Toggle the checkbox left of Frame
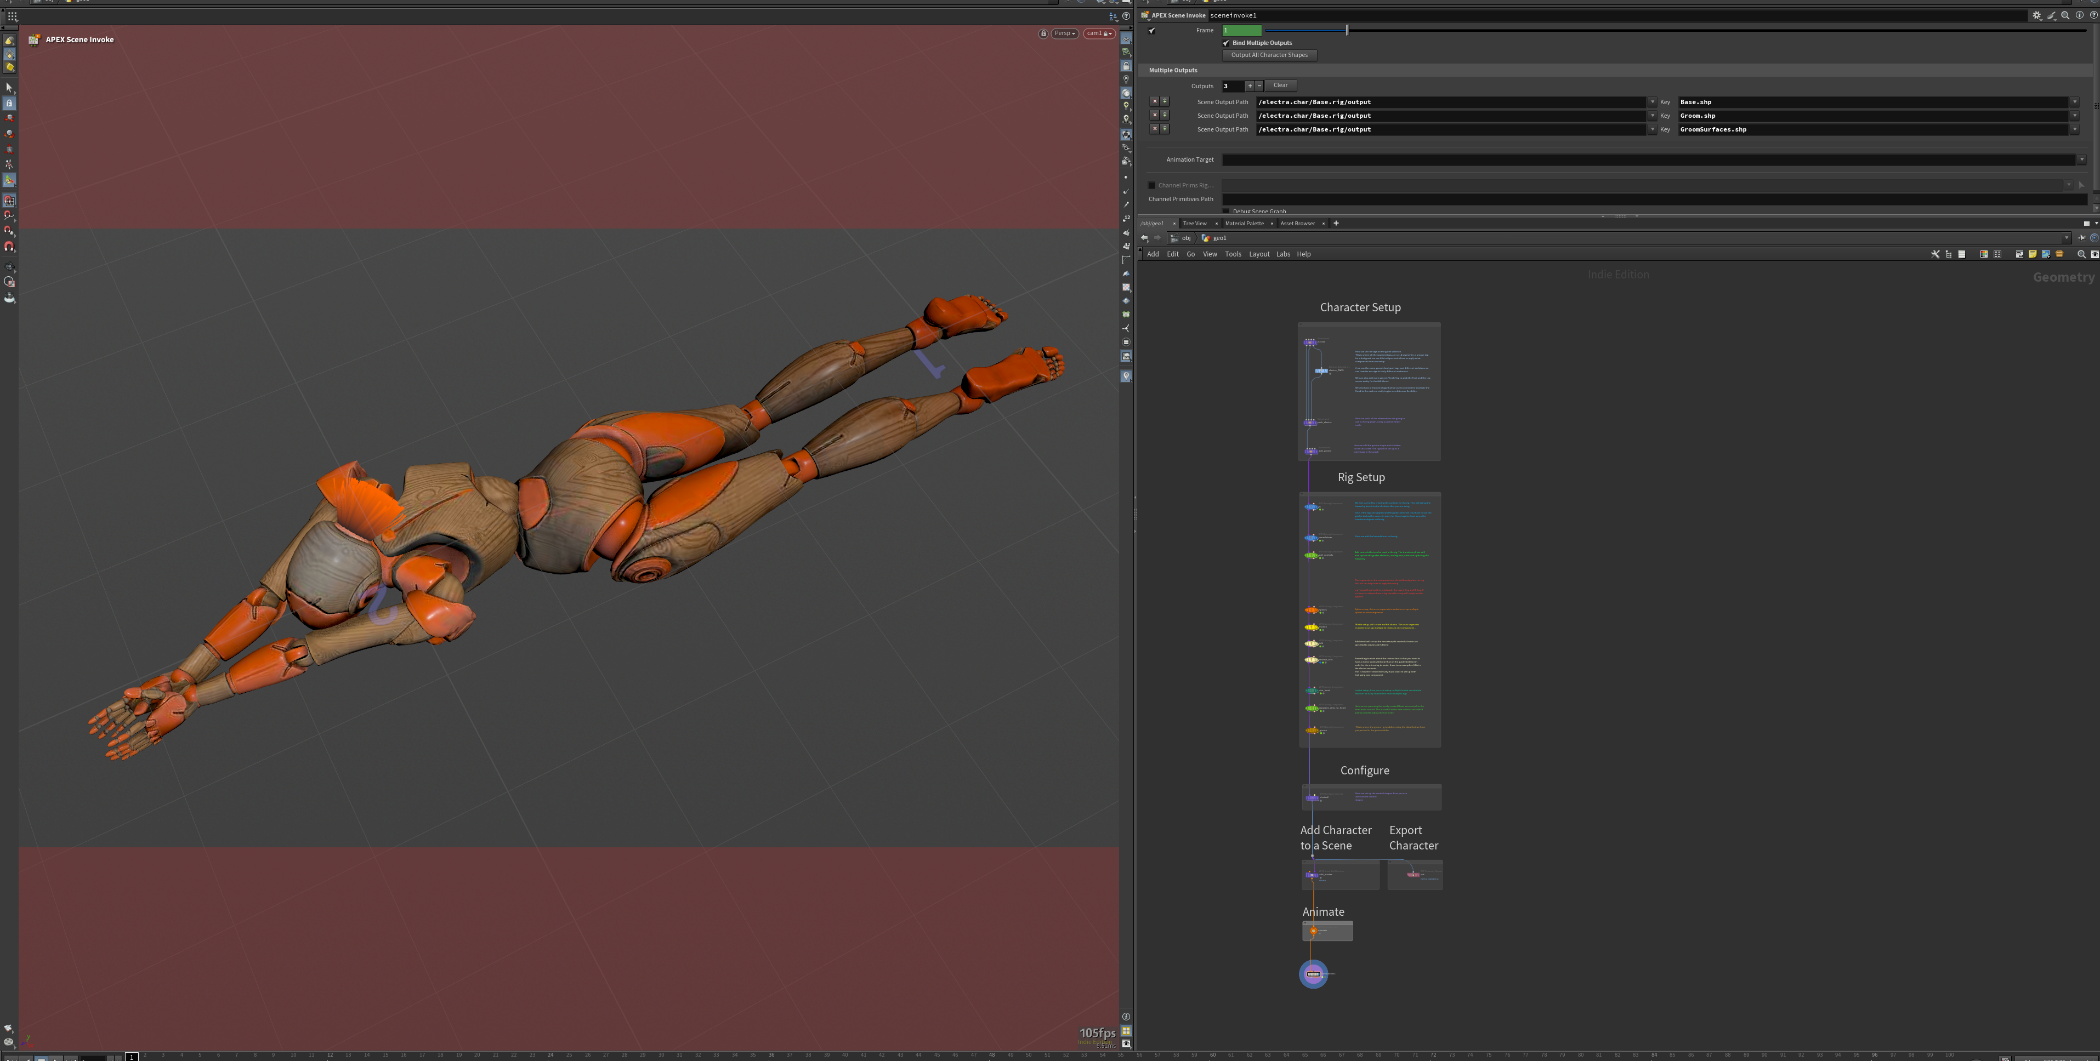The image size is (2100, 1061). click(1152, 31)
